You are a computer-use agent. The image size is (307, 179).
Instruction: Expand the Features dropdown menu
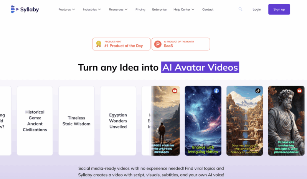[66, 9]
